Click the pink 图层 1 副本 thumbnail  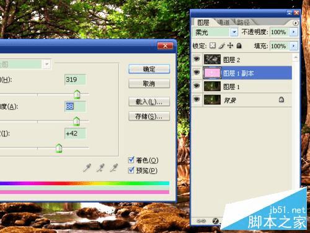(212, 73)
